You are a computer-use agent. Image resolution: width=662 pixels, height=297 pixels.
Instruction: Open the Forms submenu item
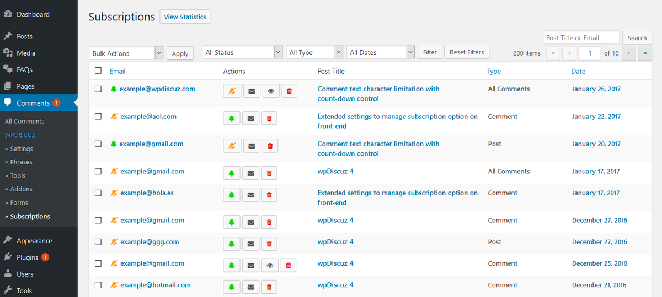[x=16, y=202]
